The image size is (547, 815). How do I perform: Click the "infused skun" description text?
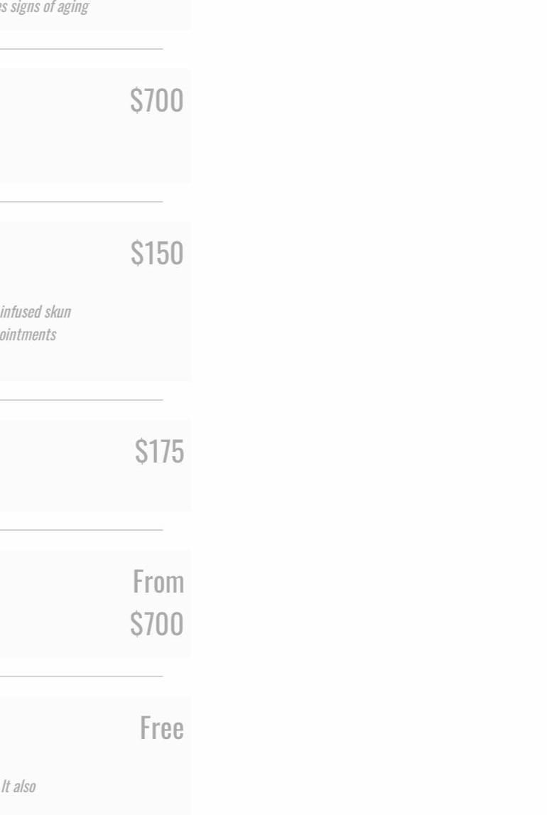(36, 311)
